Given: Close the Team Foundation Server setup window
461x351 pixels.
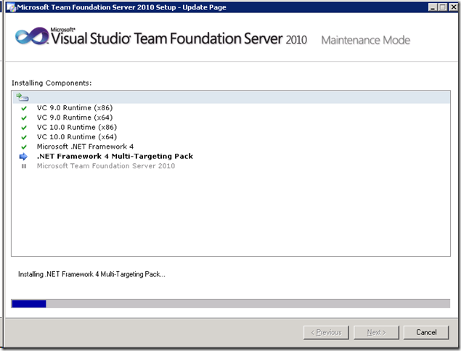Looking at the screenshot, I should (x=453, y=7).
